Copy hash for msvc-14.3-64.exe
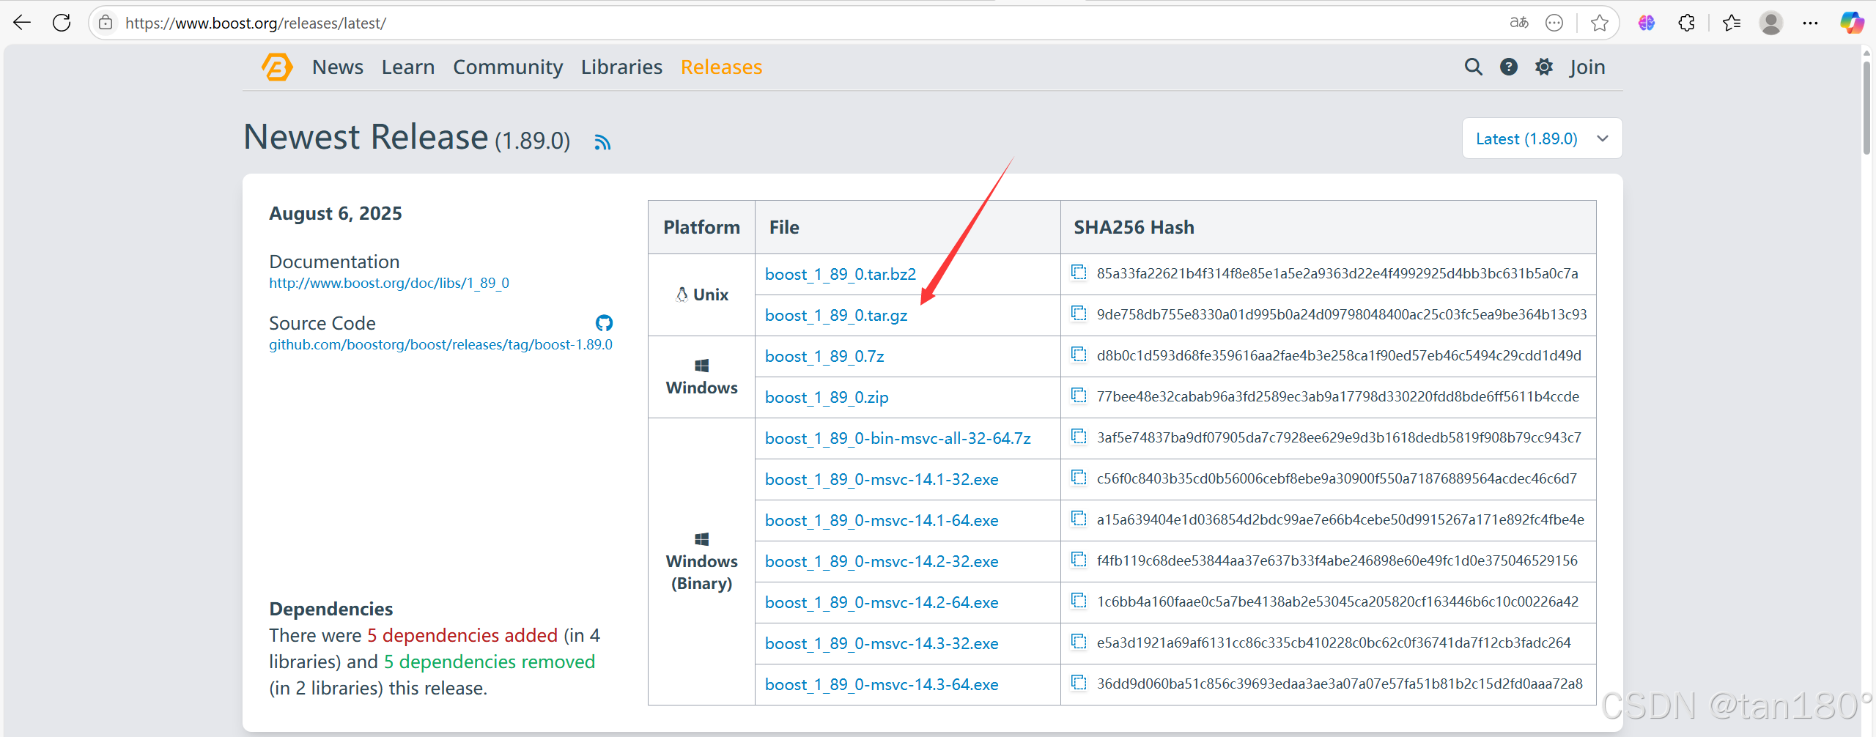Screen dimensions: 1876x737 (x=1079, y=683)
